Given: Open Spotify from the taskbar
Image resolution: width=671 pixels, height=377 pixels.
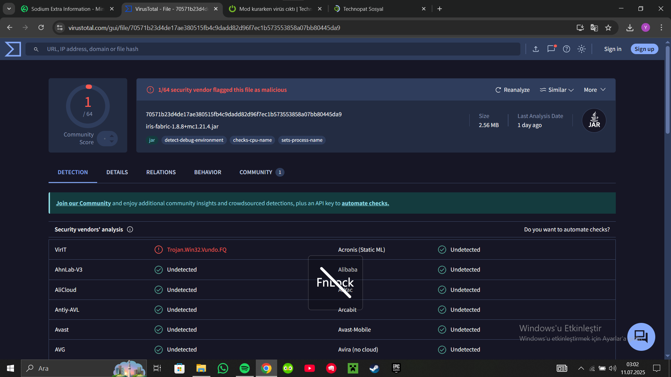Looking at the screenshot, I should (x=245, y=368).
